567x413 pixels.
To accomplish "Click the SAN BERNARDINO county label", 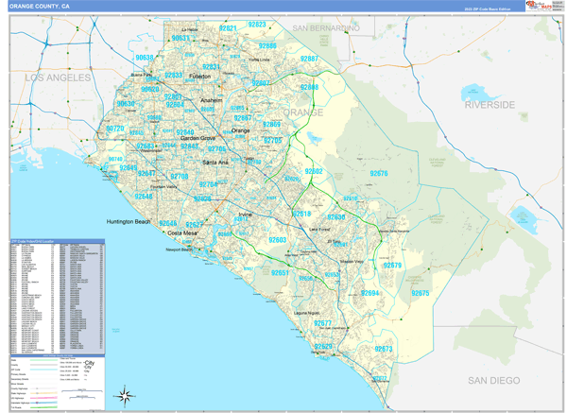I will tap(326, 29).
